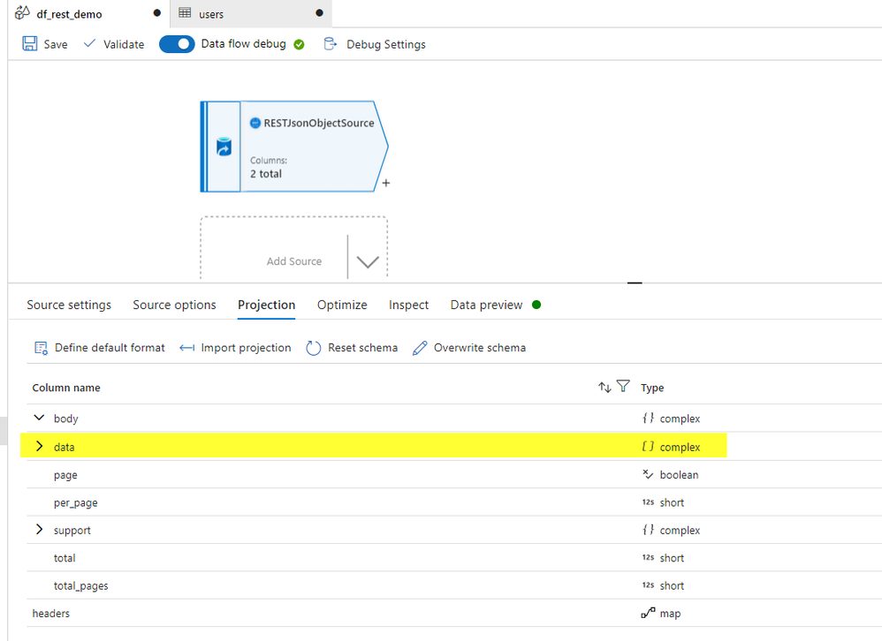Click the short type icon for total_pages
The image size is (882, 641).
click(648, 584)
